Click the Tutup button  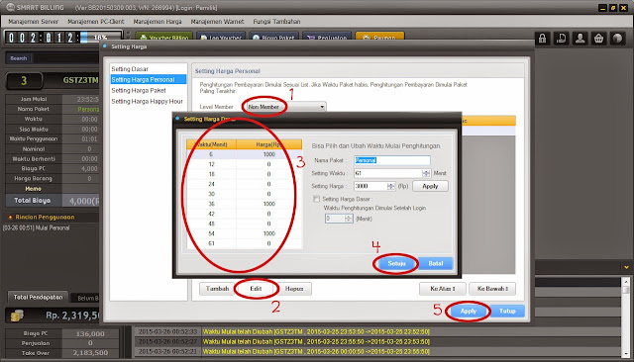click(507, 312)
